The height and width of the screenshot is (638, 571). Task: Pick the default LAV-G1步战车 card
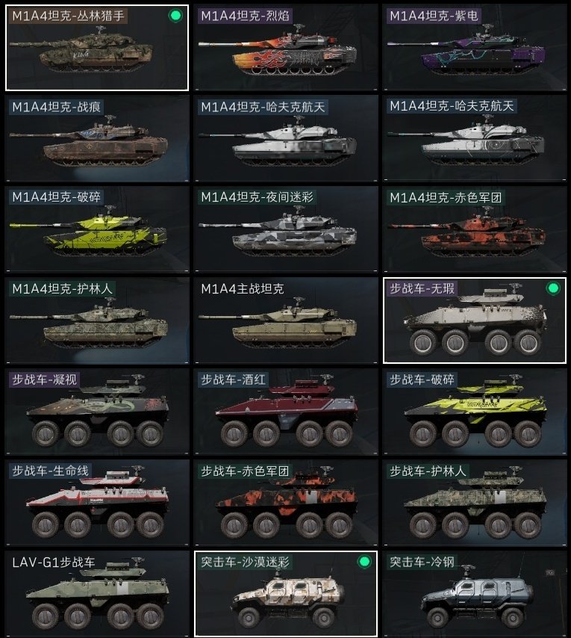tap(97, 594)
